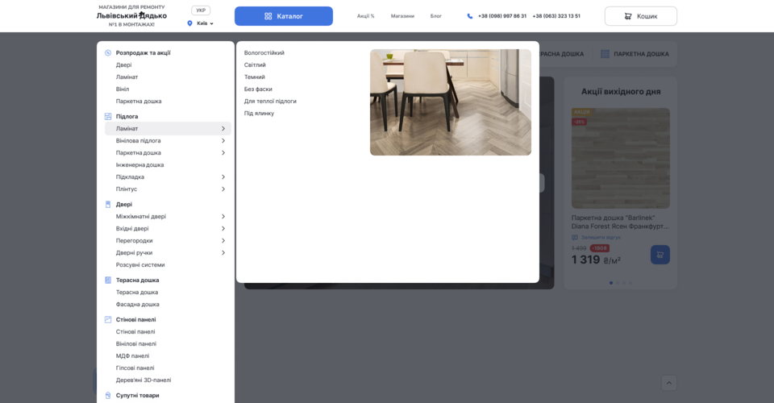The width and height of the screenshot is (774, 403).
Task: Open Терасна дошка subcategory link
Action: click(x=137, y=293)
